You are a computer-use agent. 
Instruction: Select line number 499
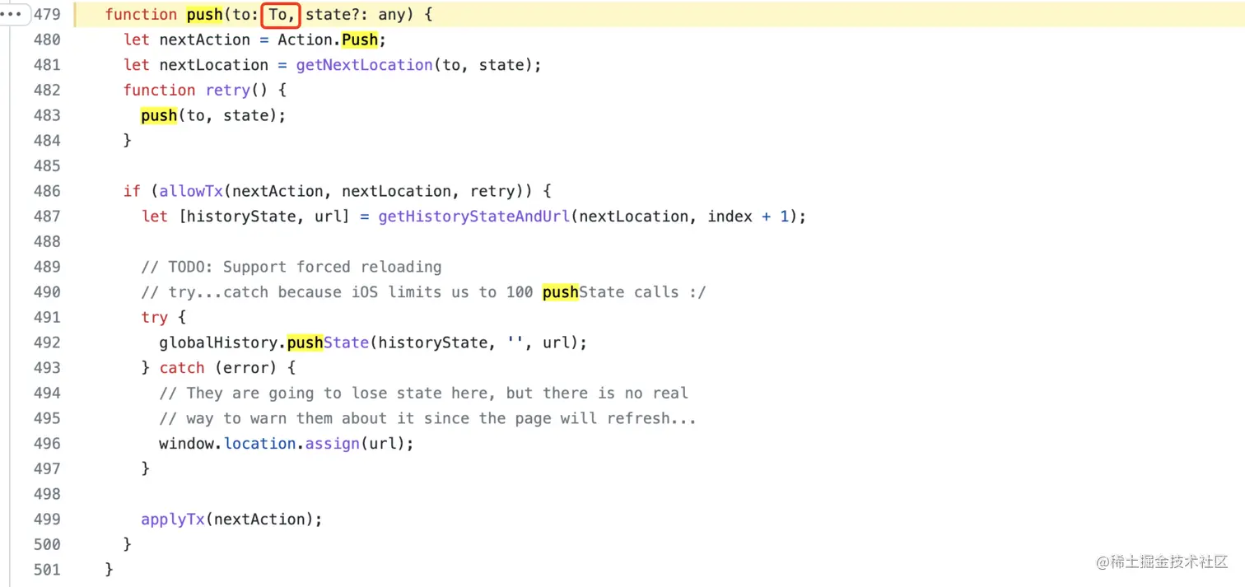point(47,519)
